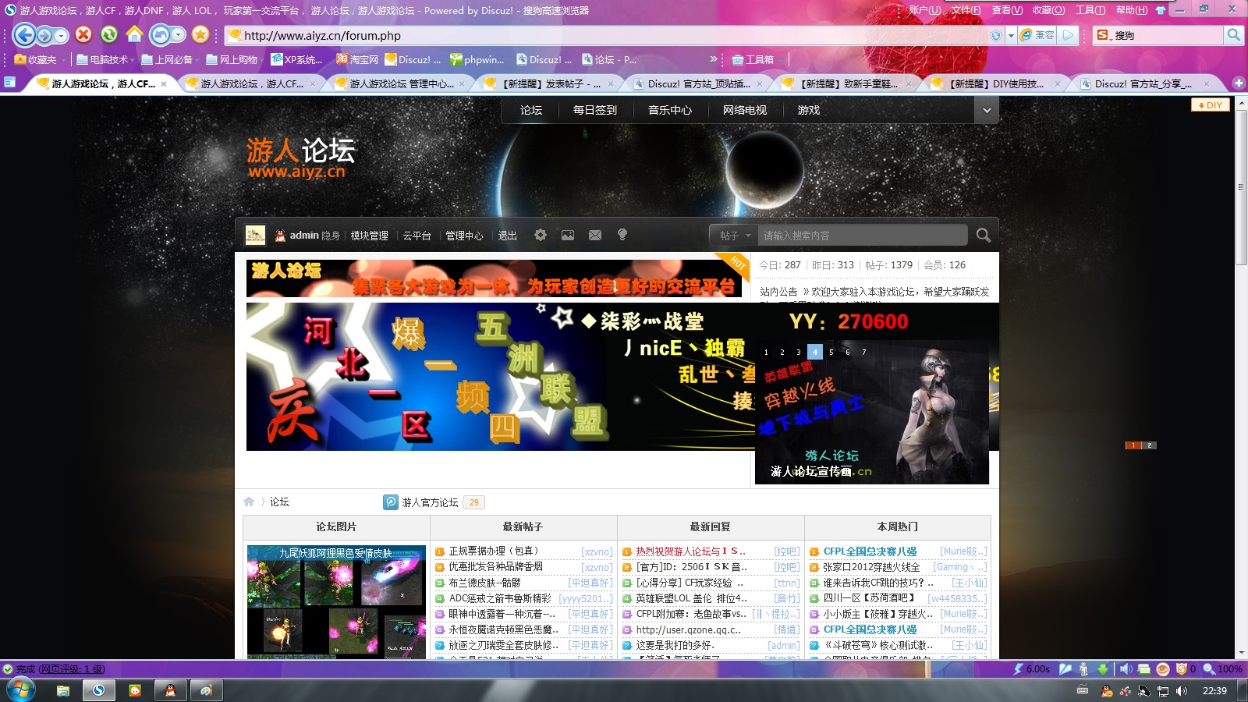Open 工具(T) menu

click(x=1090, y=10)
